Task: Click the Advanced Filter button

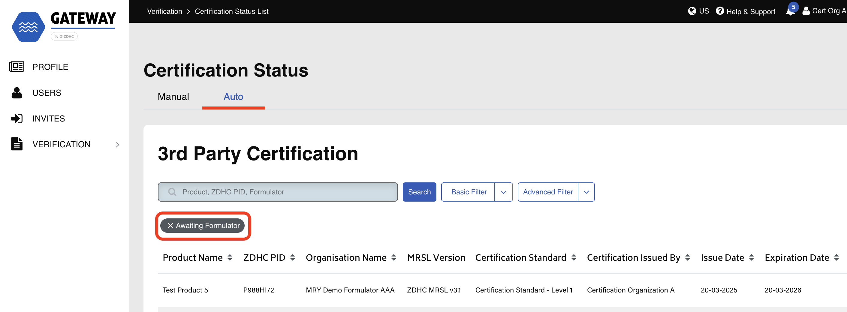Action: 548,192
